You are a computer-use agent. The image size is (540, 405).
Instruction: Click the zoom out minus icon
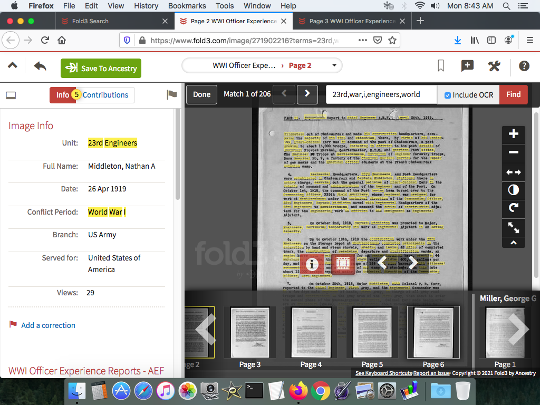click(x=513, y=153)
